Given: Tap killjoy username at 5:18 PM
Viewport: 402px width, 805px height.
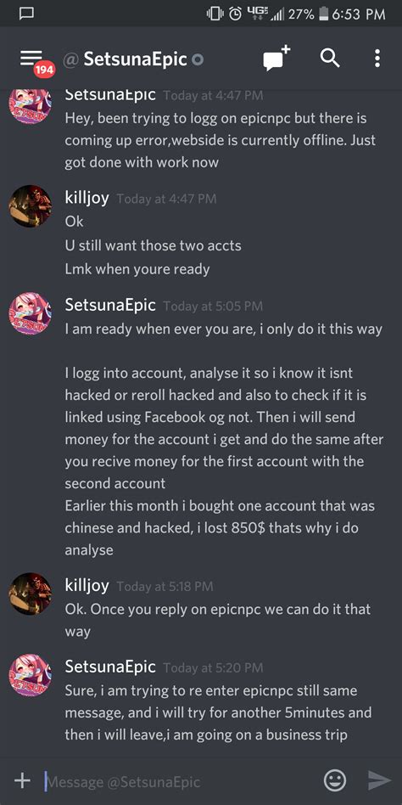Looking at the screenshot, I should pos(87,586).
